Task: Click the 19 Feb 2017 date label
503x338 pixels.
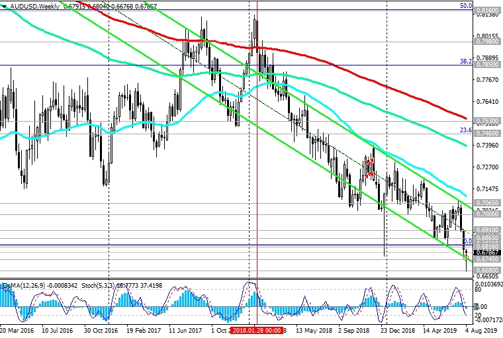Action: (x=144, y=330)
